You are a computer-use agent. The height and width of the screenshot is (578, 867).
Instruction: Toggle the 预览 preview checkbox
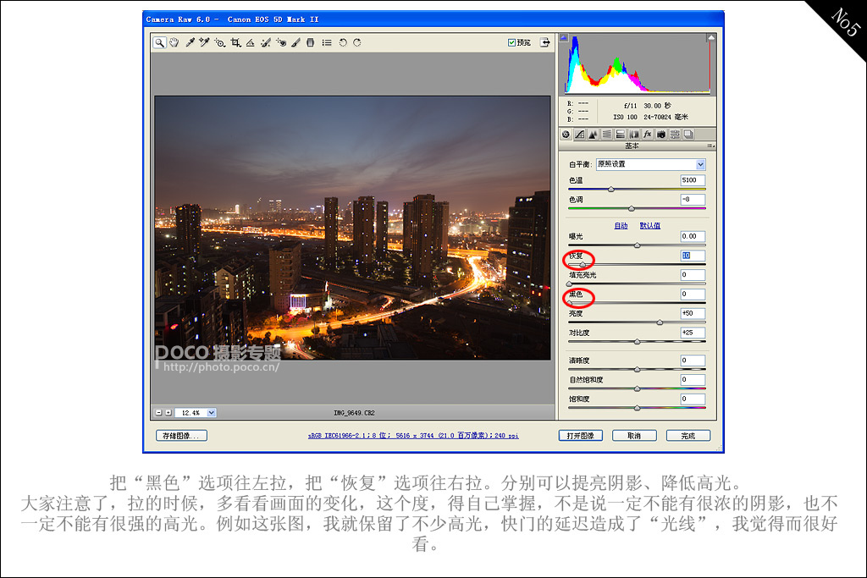511,42
